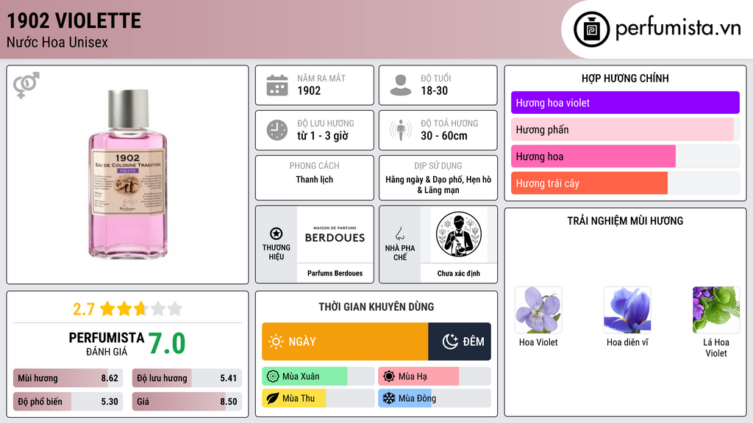Click the nose perfumer icon
753x423 pixels.
pyautogui.click(x=399, y=234)
